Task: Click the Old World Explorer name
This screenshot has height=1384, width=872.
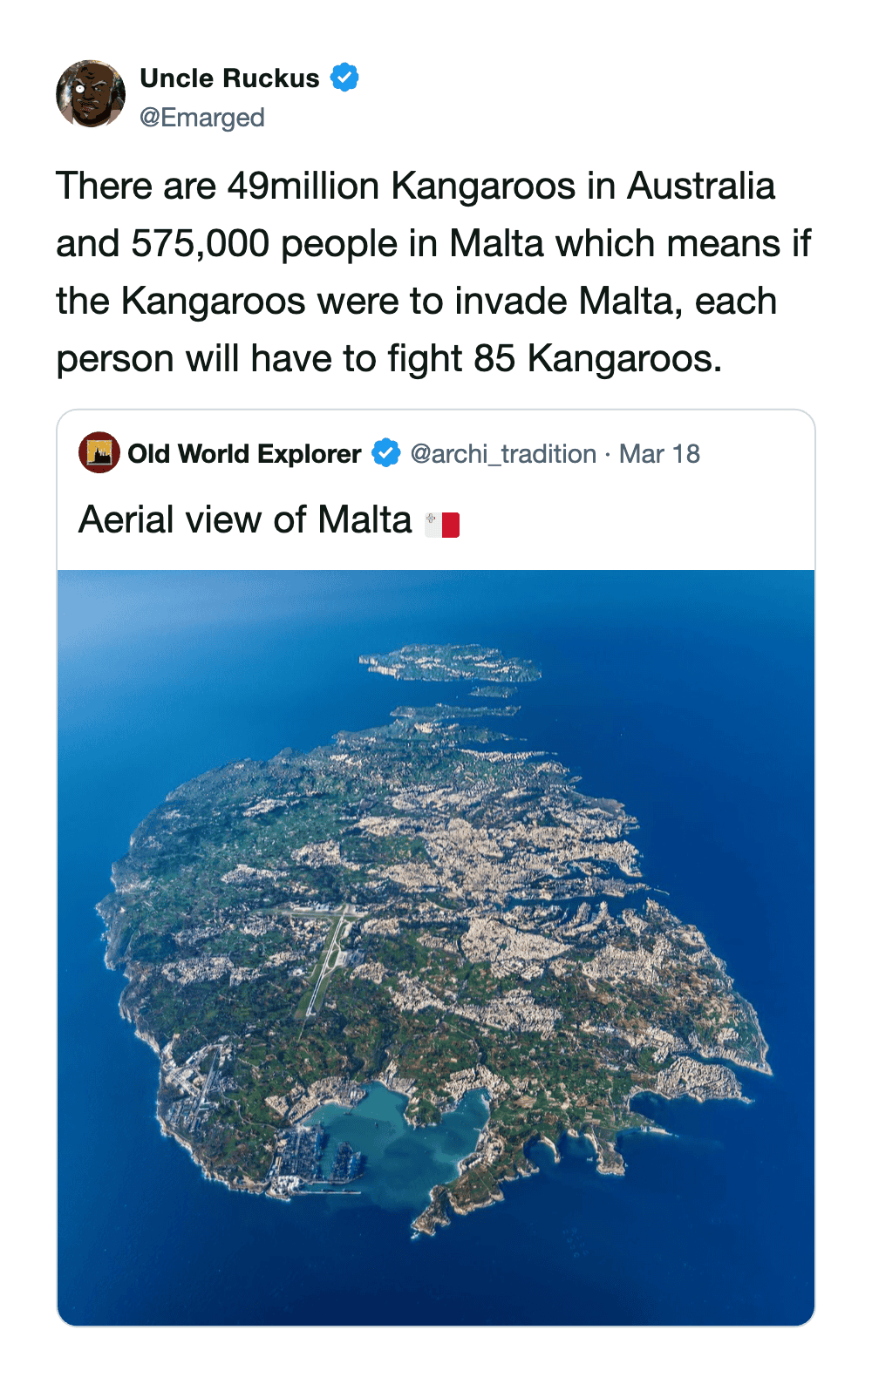Action: [x=244, y=454]
